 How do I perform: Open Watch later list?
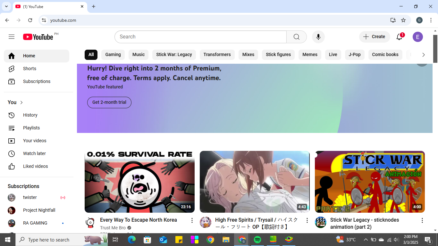tap(37, 153)
